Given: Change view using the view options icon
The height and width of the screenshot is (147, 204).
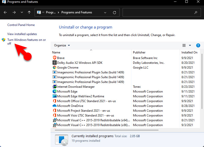Looking at the screenshot, I should click(184, 45).
